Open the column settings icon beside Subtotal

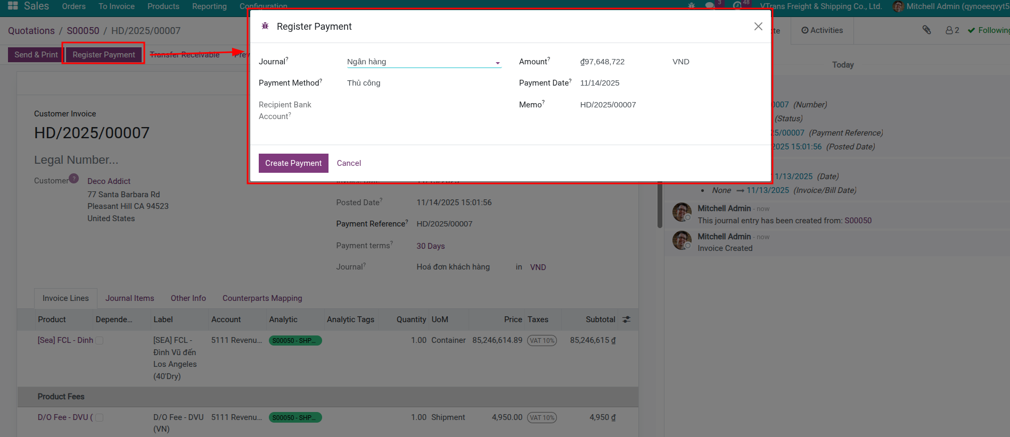click(x=626, y=320)
